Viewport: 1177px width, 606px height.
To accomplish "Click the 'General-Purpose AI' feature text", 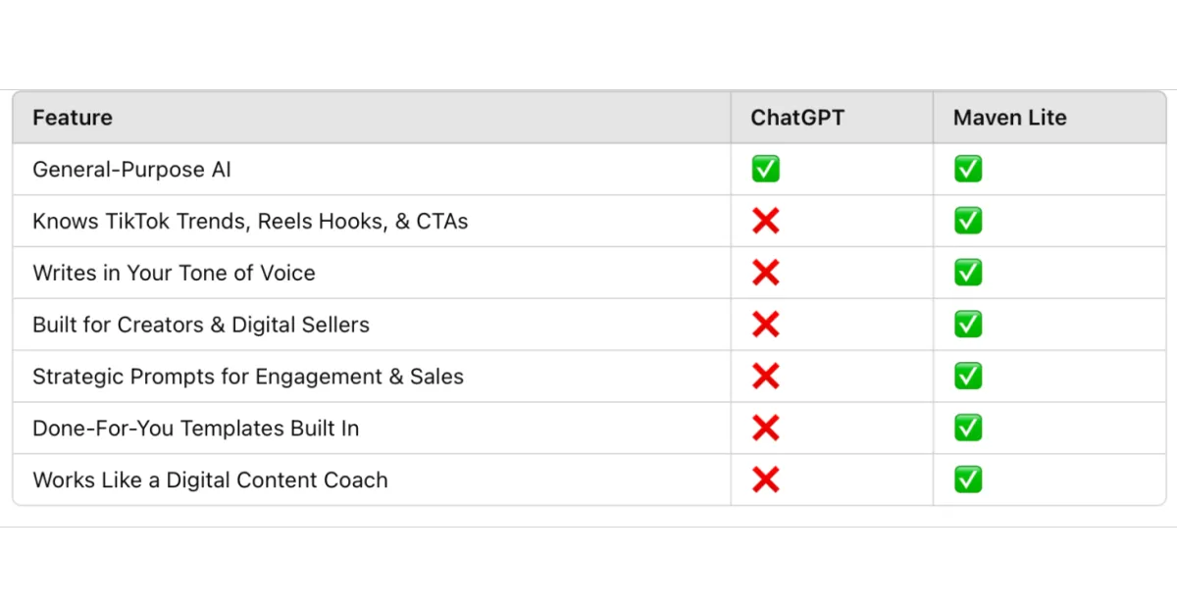I will point(131,170).
